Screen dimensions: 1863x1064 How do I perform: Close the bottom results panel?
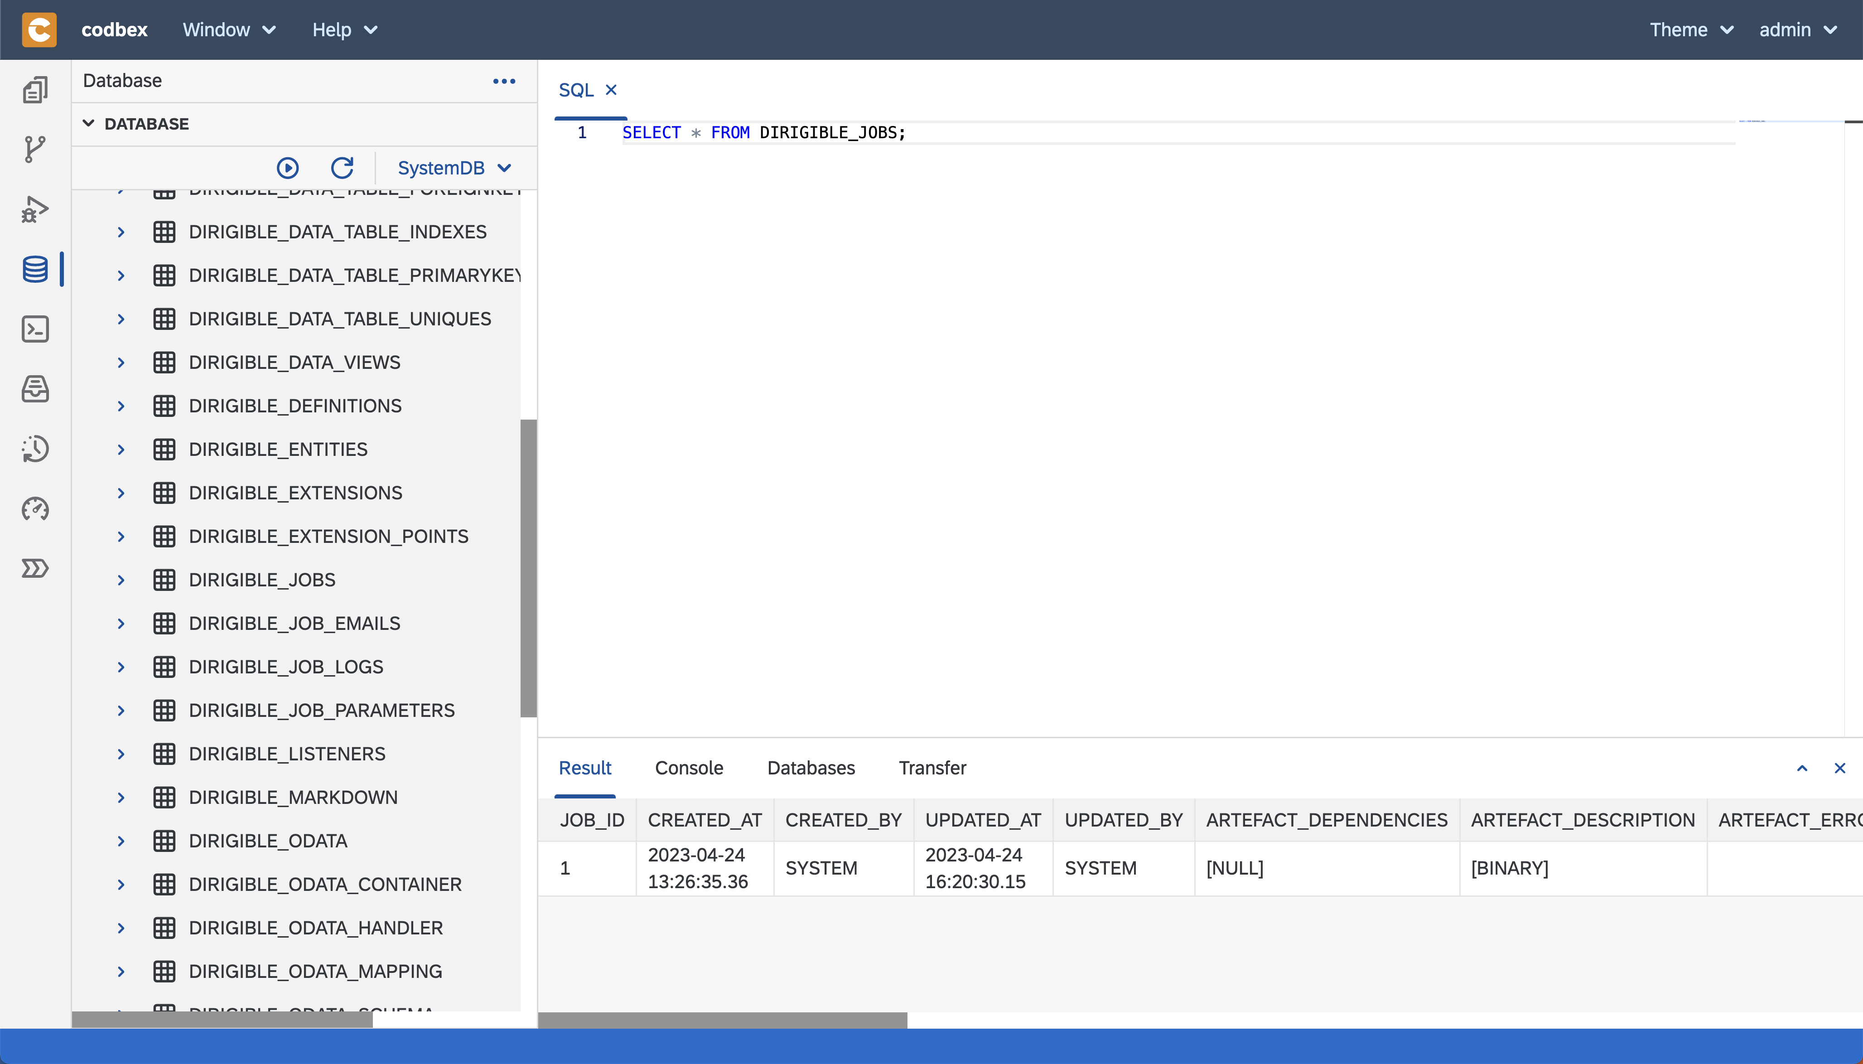coord(1840,768)
